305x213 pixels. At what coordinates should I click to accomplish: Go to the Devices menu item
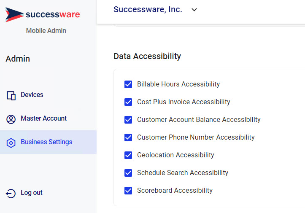pyautogui.click(x=48, y=95)
